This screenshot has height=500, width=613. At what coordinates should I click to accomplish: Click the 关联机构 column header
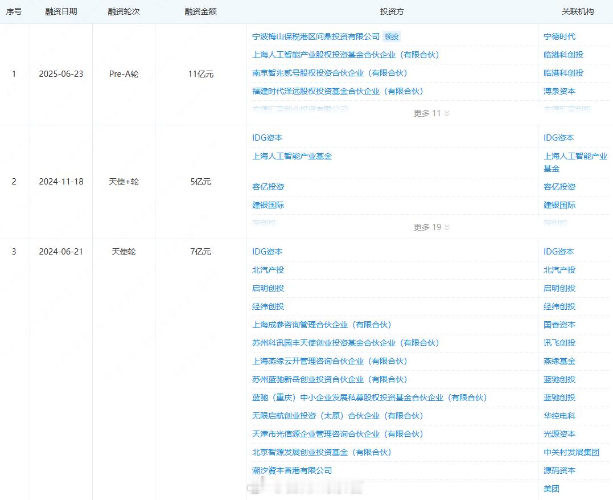[x=578, y=12]
